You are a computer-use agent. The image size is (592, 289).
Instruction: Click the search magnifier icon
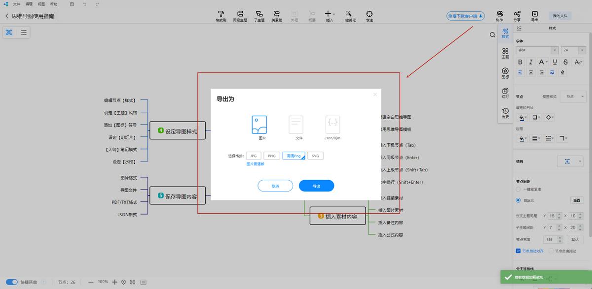coord(492,35)
